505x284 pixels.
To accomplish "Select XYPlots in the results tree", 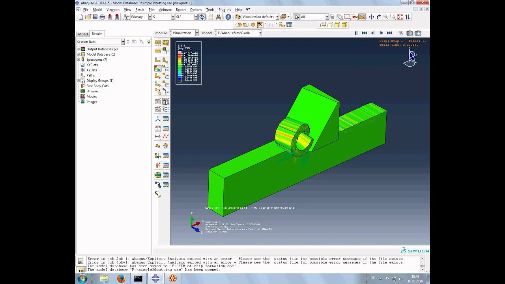I will (92, 65).
